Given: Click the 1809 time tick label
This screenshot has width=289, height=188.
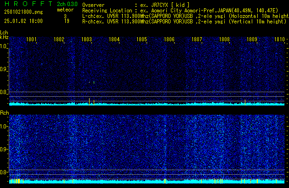Looking at the screenshot, I should 252,39.
